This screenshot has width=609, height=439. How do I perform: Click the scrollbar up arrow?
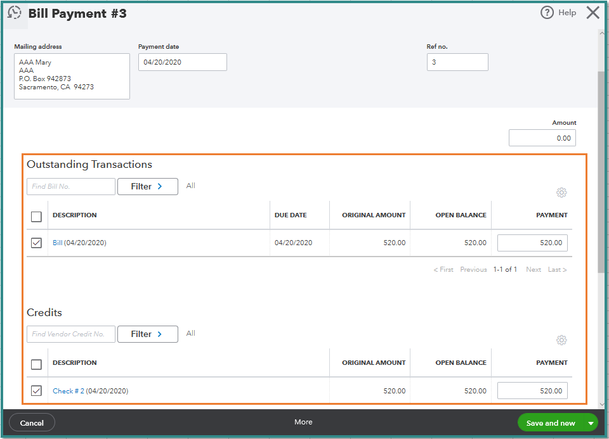pos(602,34)
